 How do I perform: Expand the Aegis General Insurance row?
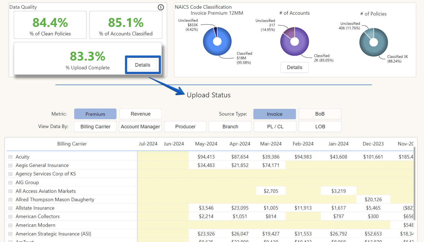(10, 165)
